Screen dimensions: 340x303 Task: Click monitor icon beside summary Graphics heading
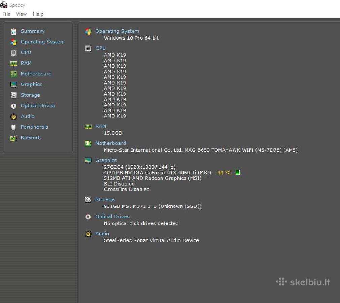coord(88,161)
